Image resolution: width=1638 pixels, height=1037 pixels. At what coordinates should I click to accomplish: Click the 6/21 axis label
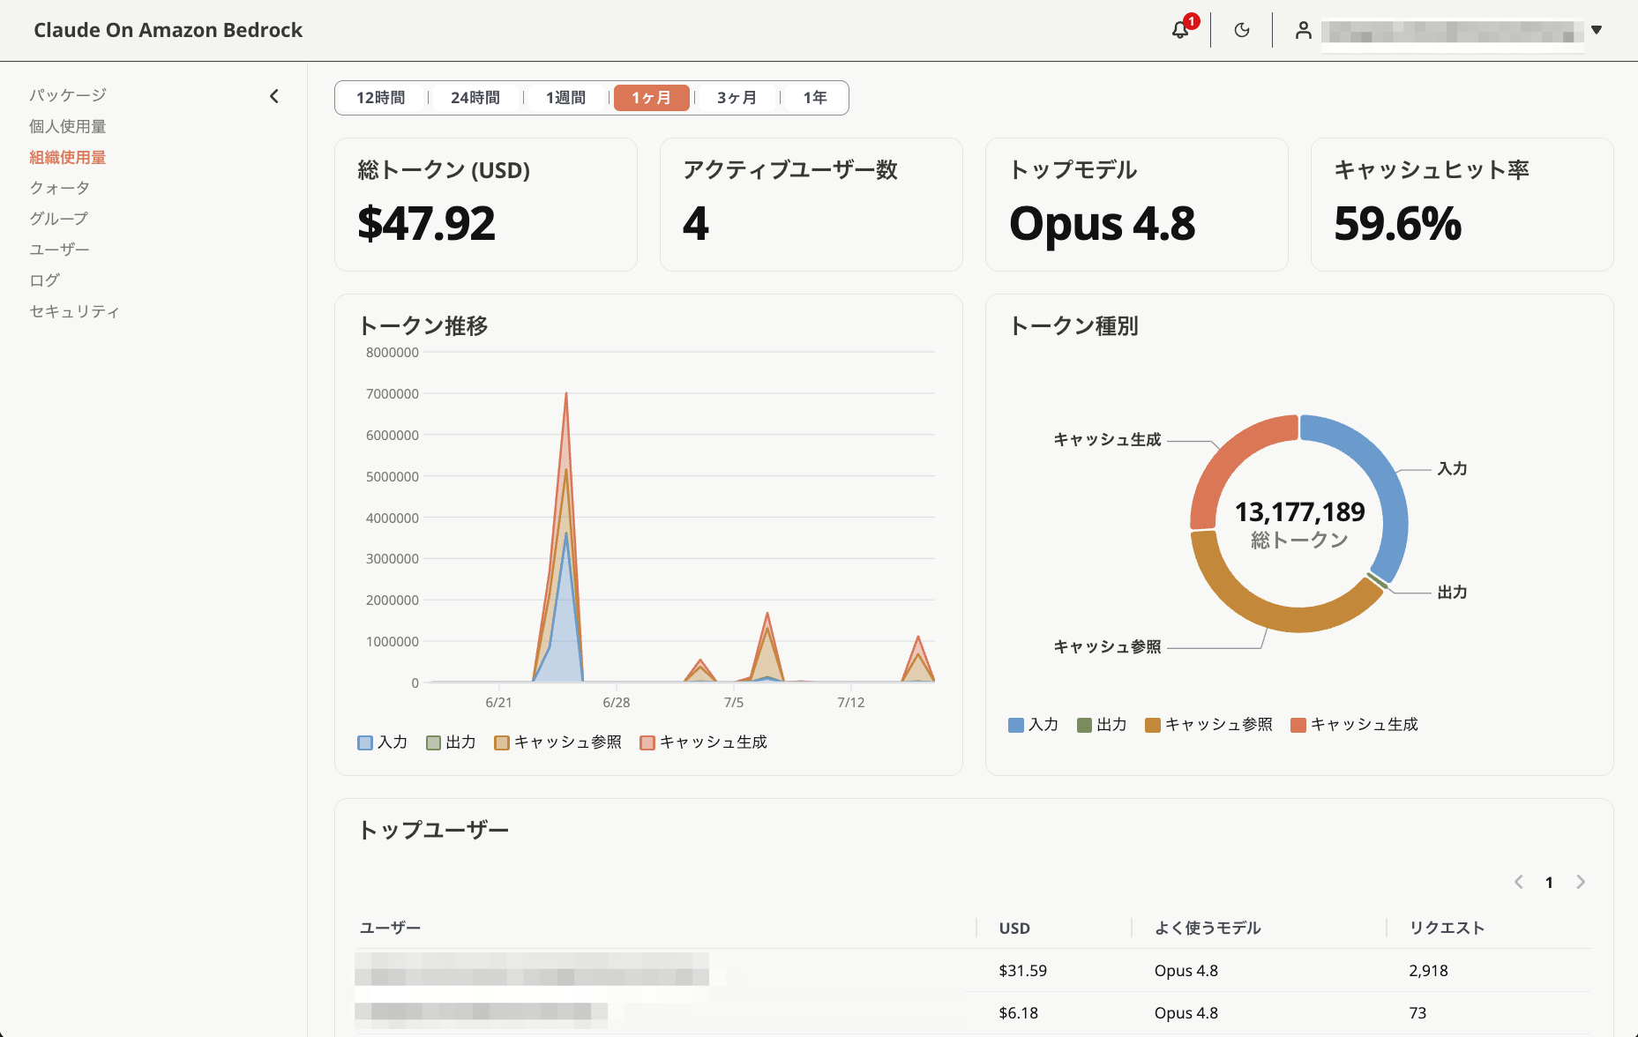click(x=498, y=703)
